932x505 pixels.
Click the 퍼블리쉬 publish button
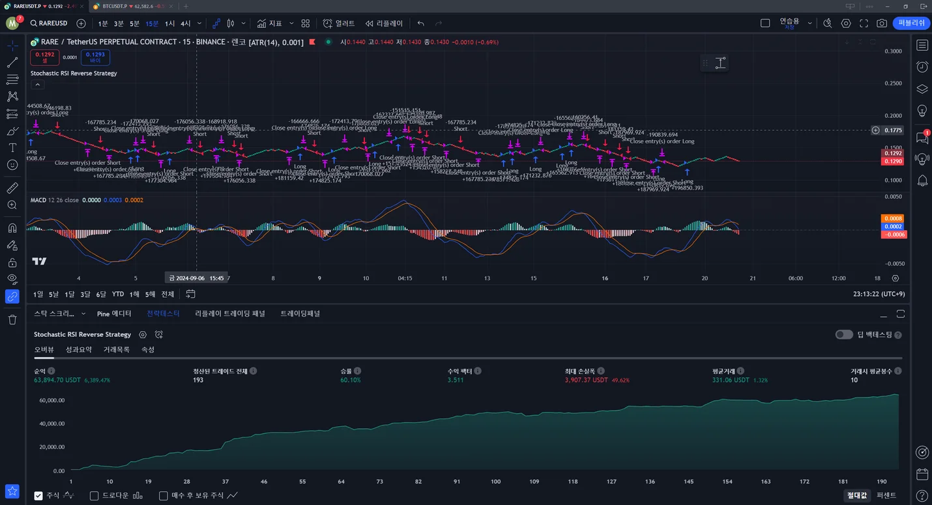pyautogui.click(x=912, y=23)
